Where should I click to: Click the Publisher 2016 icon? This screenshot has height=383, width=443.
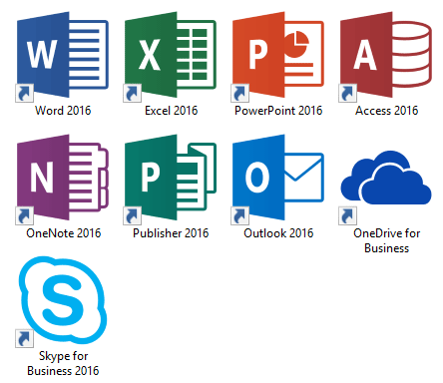tap(170, 178)
